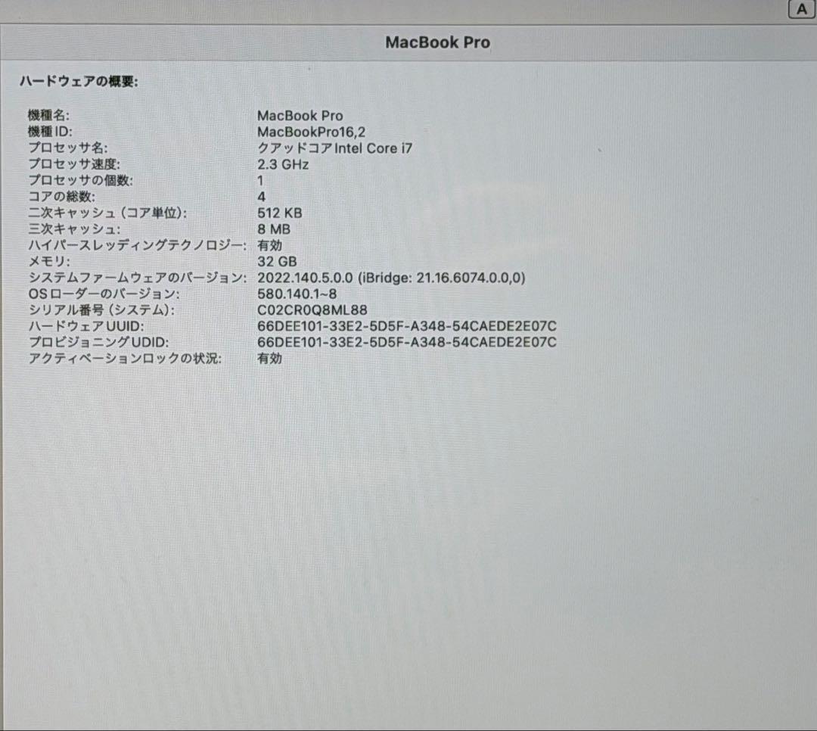Screen dimensions: 817x731
Task: Select the プロセッサ名 label
Action: (x=68, y=148)
